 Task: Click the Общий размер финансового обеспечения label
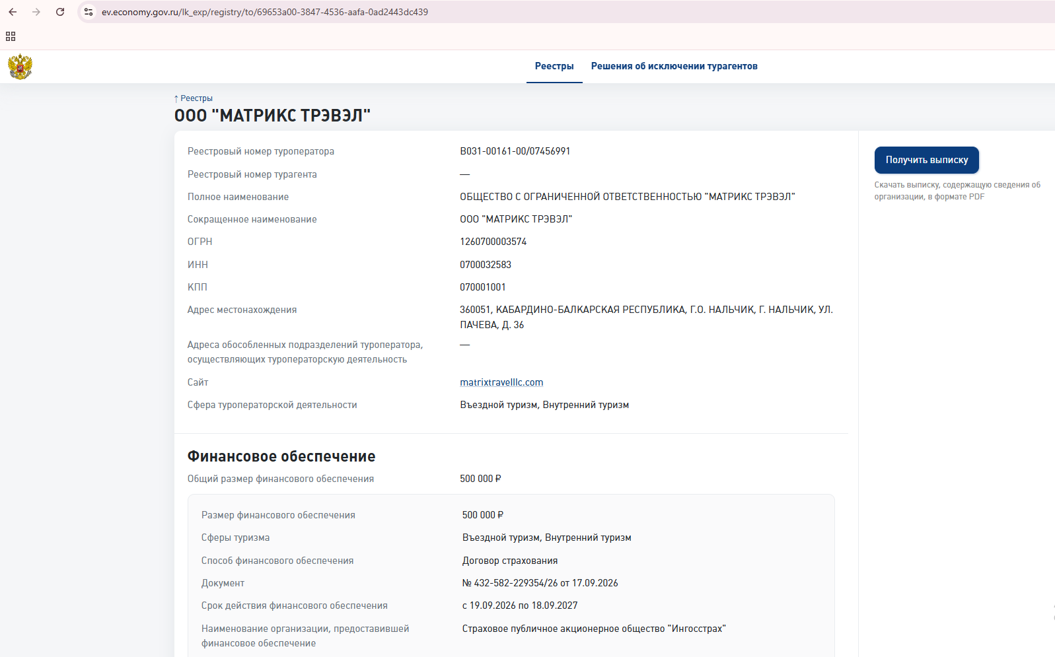pos(281,479)
